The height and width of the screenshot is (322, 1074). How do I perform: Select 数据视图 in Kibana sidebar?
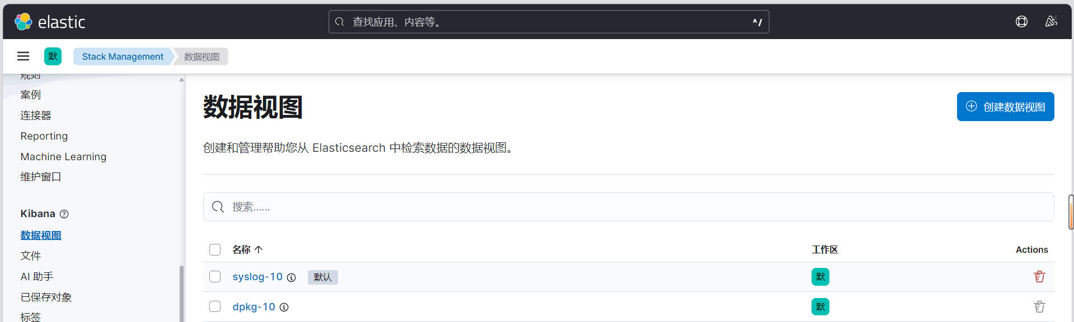tap(41, 236)
